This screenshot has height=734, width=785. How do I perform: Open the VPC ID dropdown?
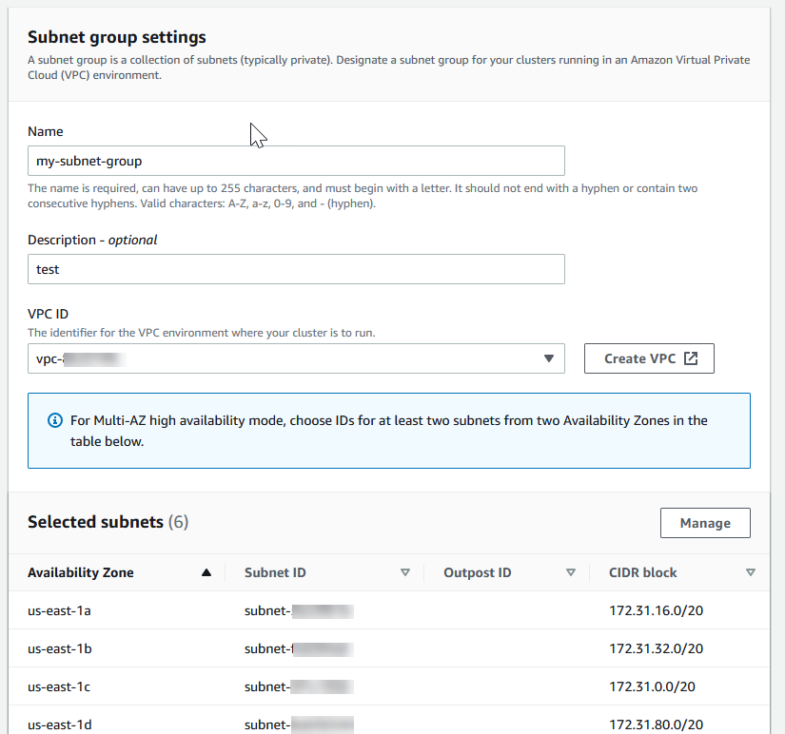click(x=296, y=358)
